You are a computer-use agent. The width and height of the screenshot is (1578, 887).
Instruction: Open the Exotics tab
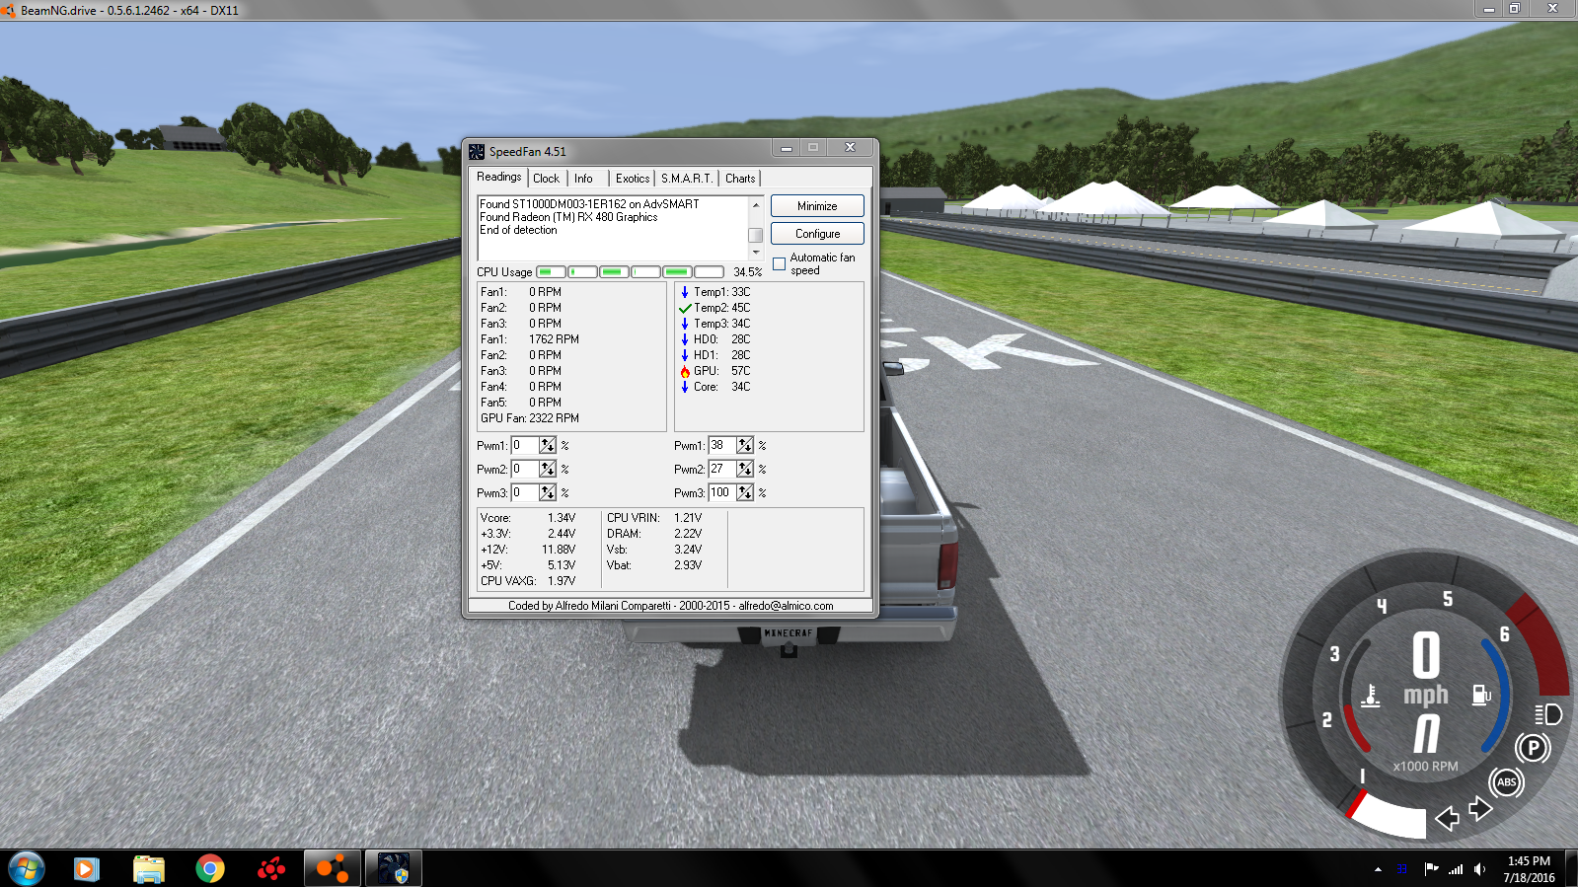(x=633, y=179)
